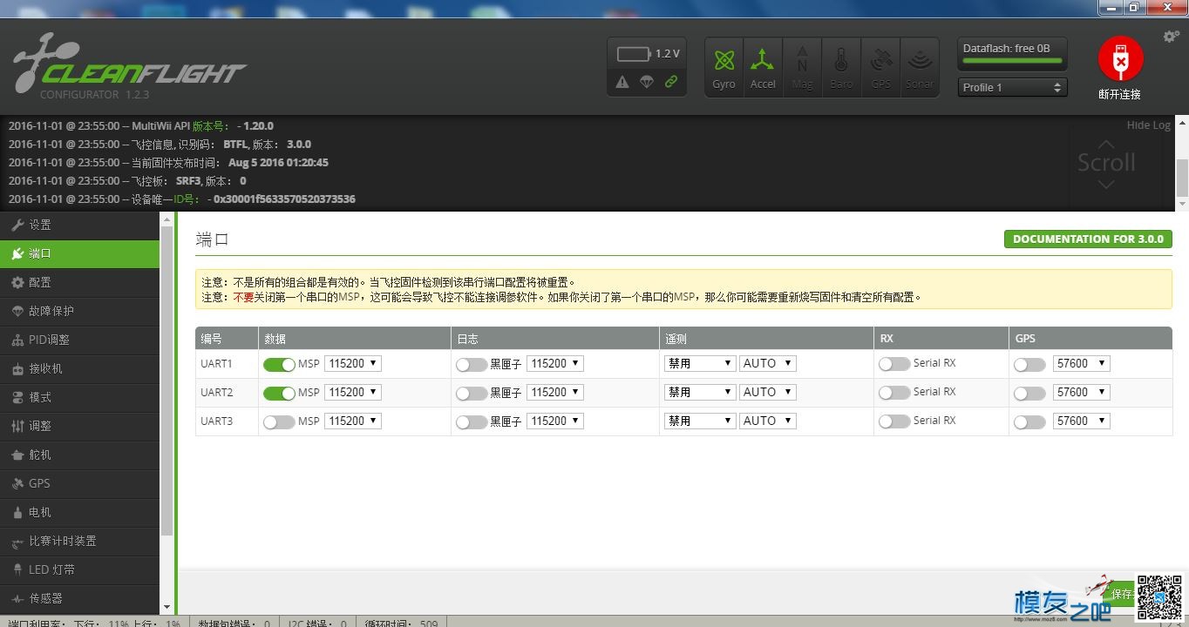Viewport: 1189px width, 627px height.
Task: Open the PID调整 tab
Action: pyautogui.click(x=80, y=340)
